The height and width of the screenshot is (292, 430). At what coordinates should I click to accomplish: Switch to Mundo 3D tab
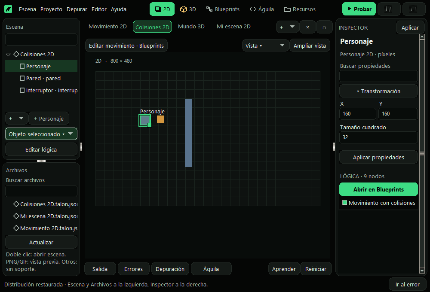coord(191,27)
